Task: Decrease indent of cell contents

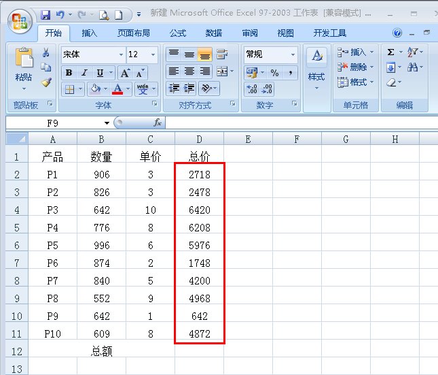Action: pos(174,88)
